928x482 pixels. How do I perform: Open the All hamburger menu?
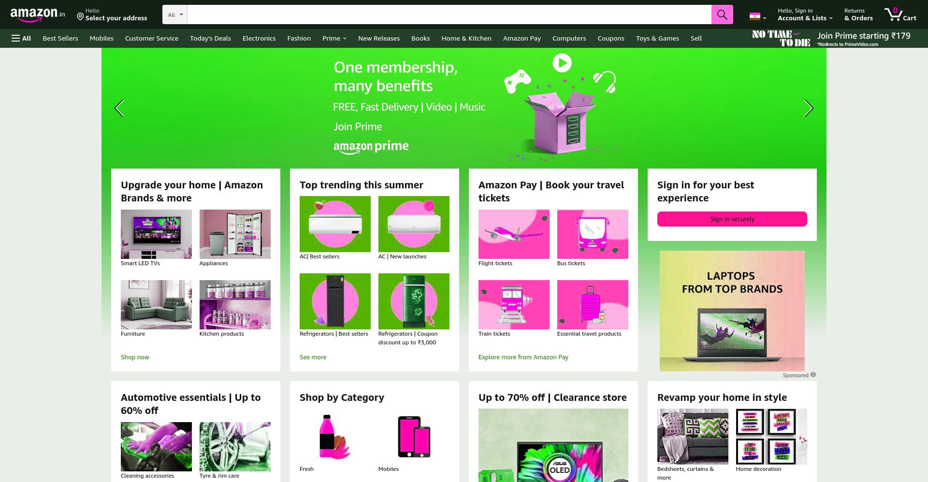tap(21, 38)
